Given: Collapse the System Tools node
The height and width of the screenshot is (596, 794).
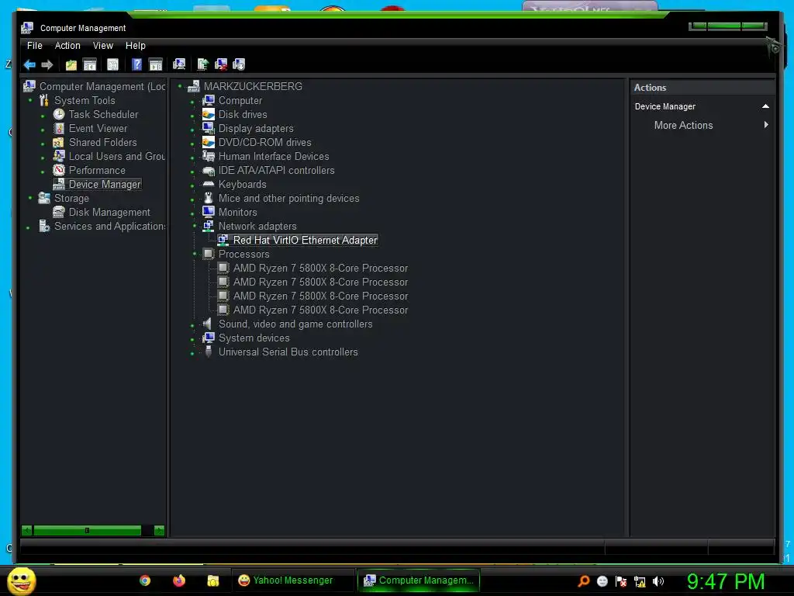Looking at the screenshot, I should [x=30, y=100].
